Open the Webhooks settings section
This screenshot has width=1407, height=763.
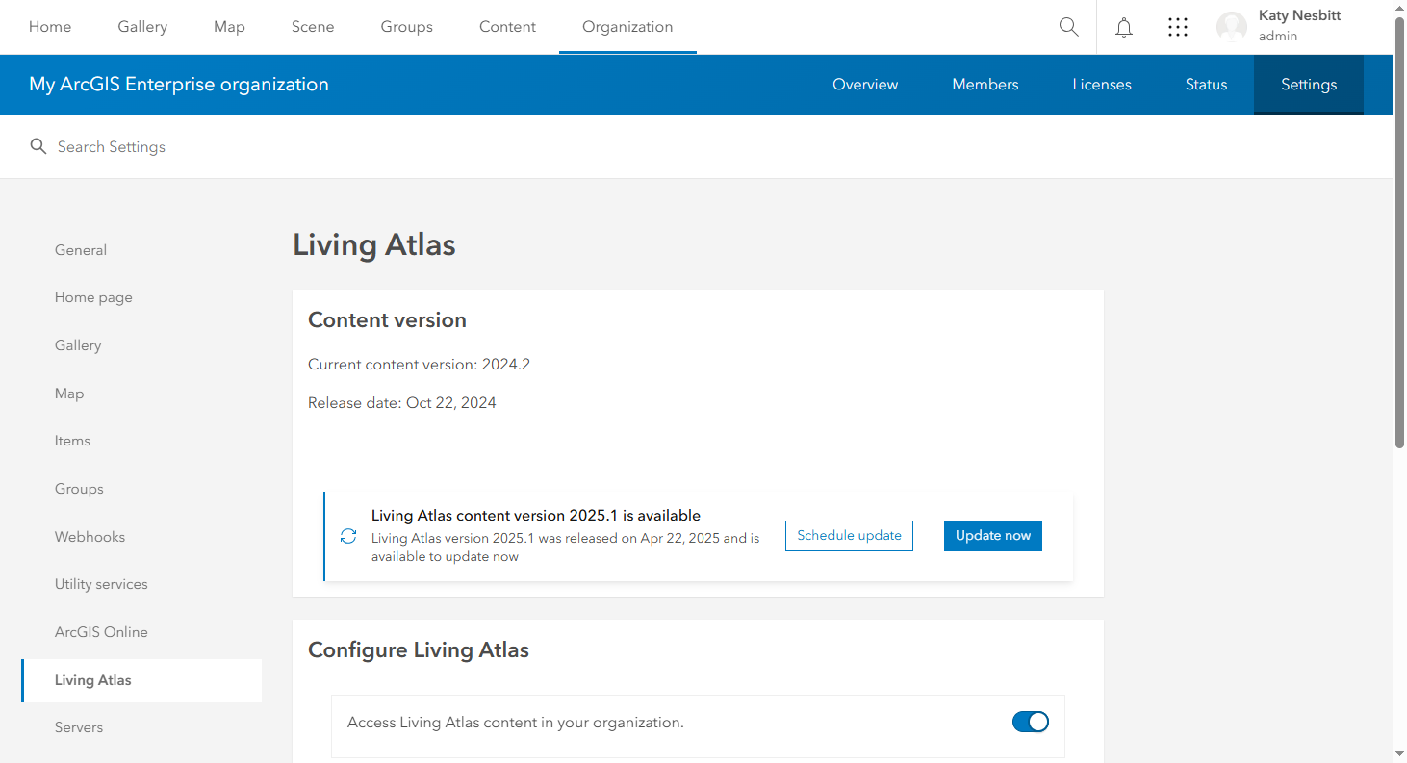[90, 536]
